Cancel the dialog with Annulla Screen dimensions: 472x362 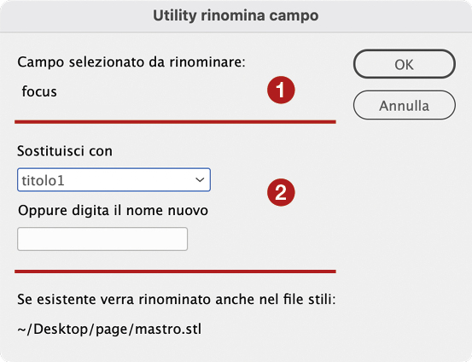click(x=405, y=105)
